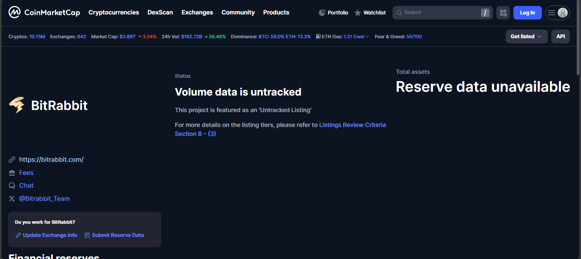Screen dimensions: 581x259
Task: Open the Portfolio pie chart icon
Action: [x=322, y=13]
